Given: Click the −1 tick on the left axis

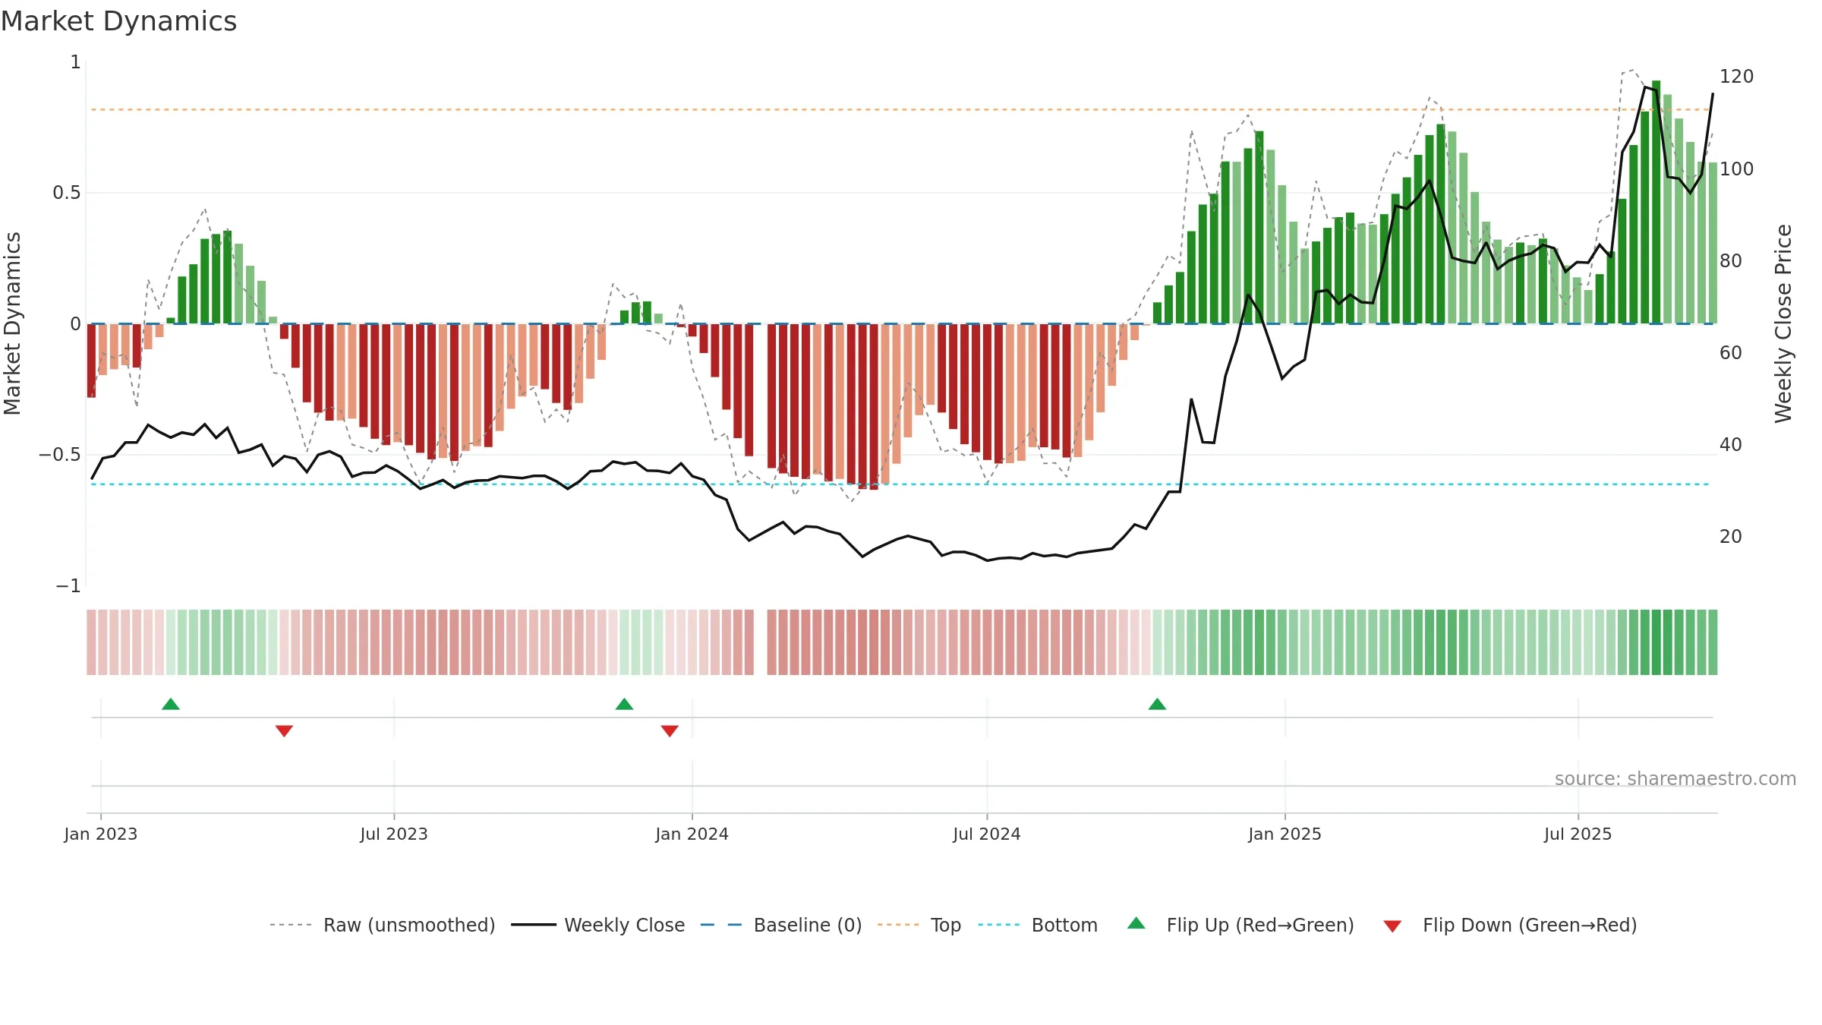Looking at the screenshot, I should (x=68, y=586).
